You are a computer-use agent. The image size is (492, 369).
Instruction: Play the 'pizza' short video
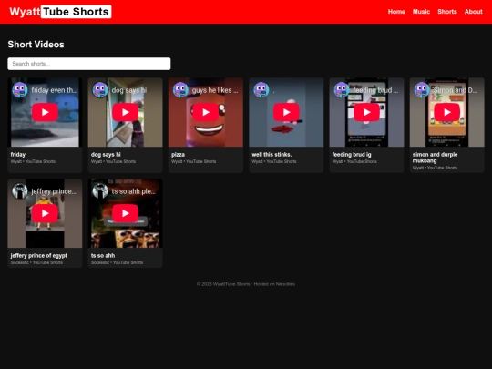206,112
